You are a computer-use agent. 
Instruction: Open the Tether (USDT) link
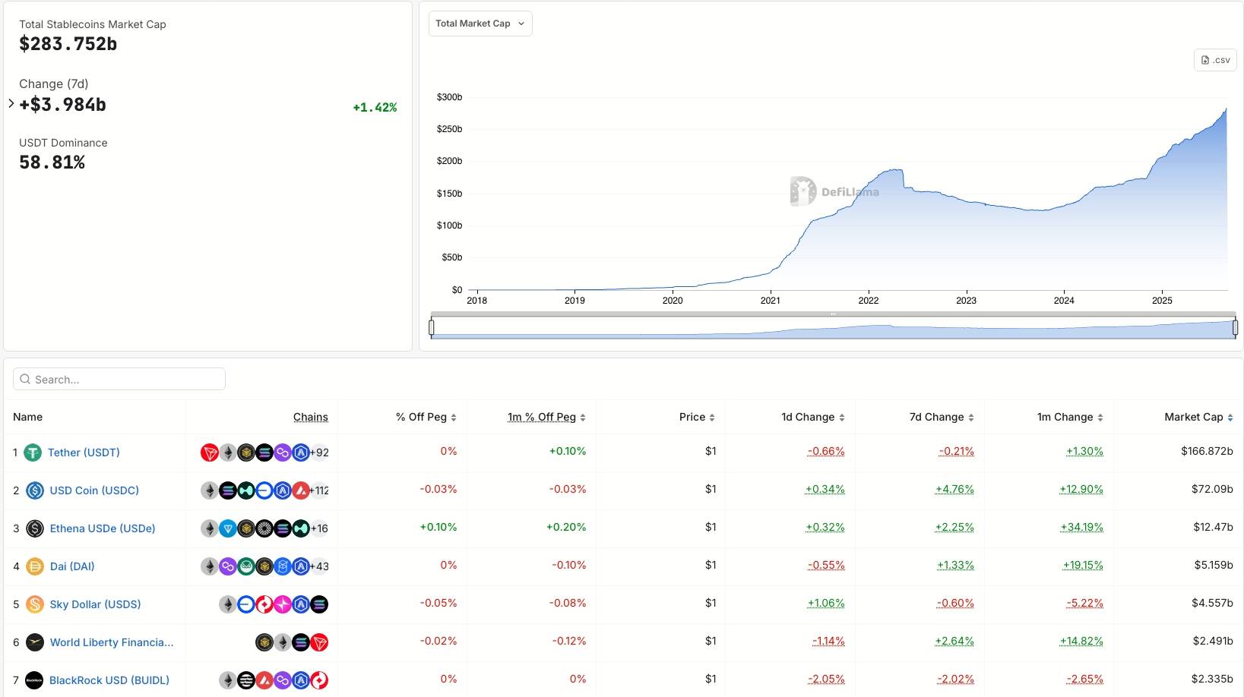pos(84,453)
